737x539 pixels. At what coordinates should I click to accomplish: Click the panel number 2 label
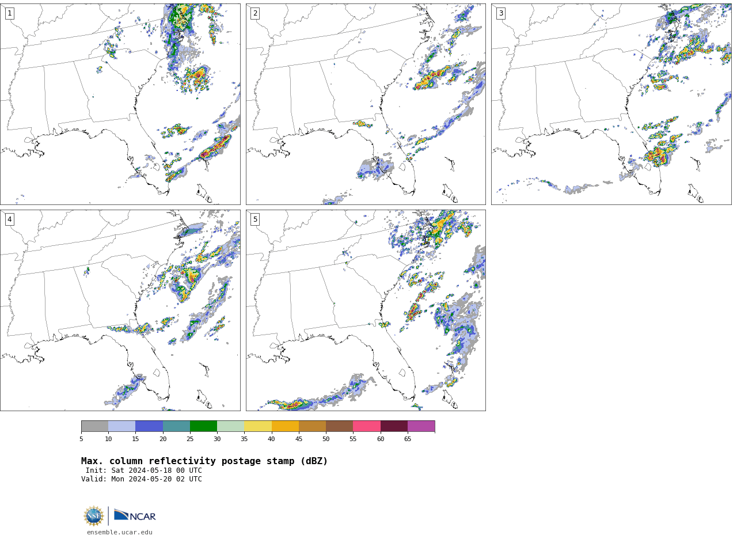[x=255, y=13]
